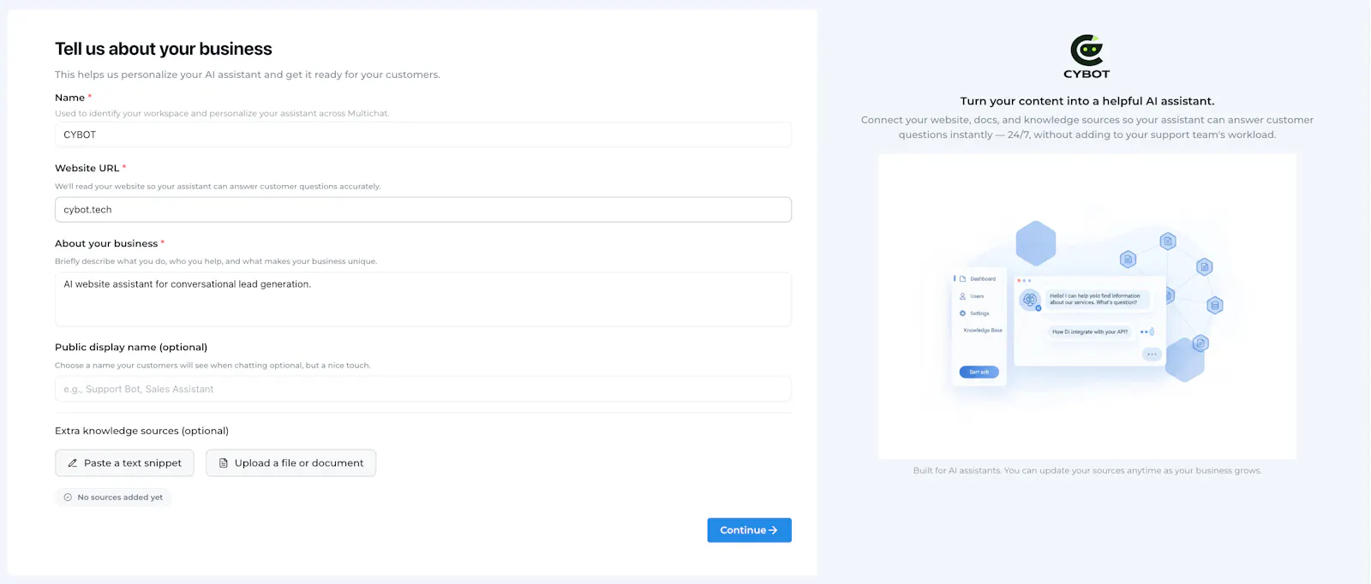The width and height of the screenshot is (1371, 584).
Task: Click the 'Public display name (optional)' label
Action: (x=131, y=347)
